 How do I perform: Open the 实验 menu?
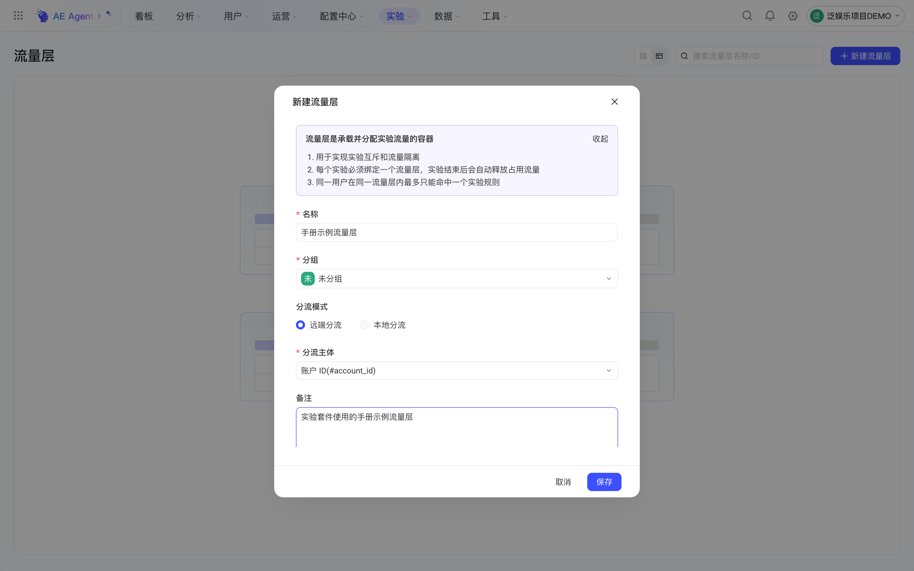(x=399, y=16)
